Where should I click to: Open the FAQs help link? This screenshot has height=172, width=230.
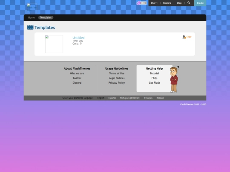click(154, 78)
